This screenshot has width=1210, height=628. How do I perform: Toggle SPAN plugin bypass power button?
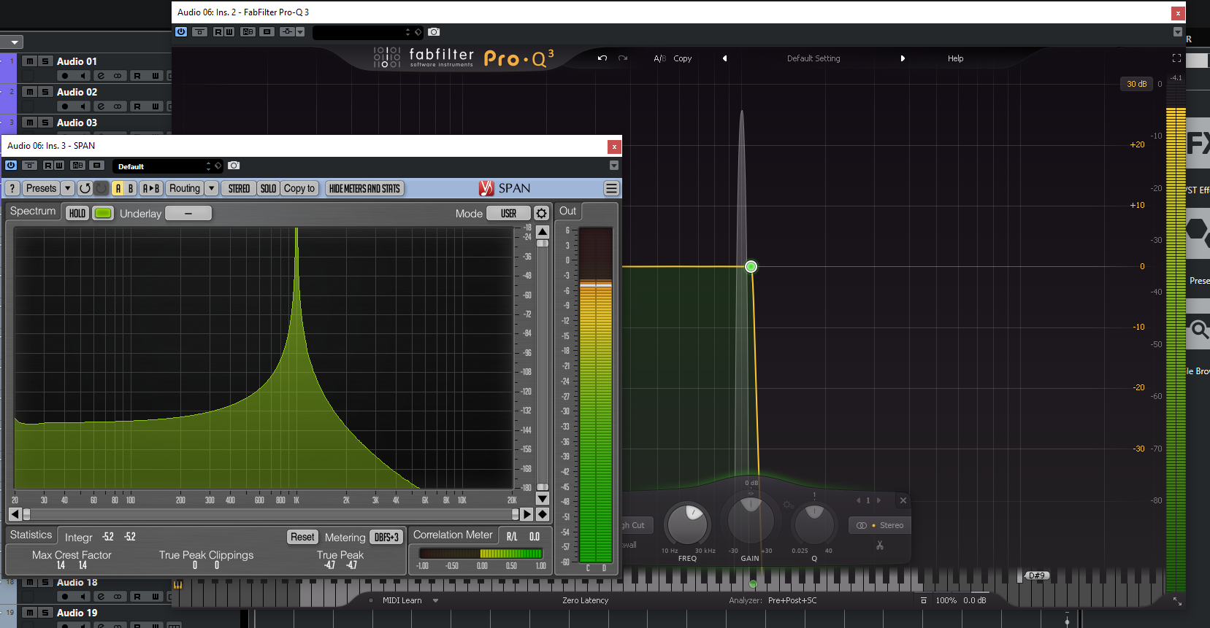(x=11, y=166)
